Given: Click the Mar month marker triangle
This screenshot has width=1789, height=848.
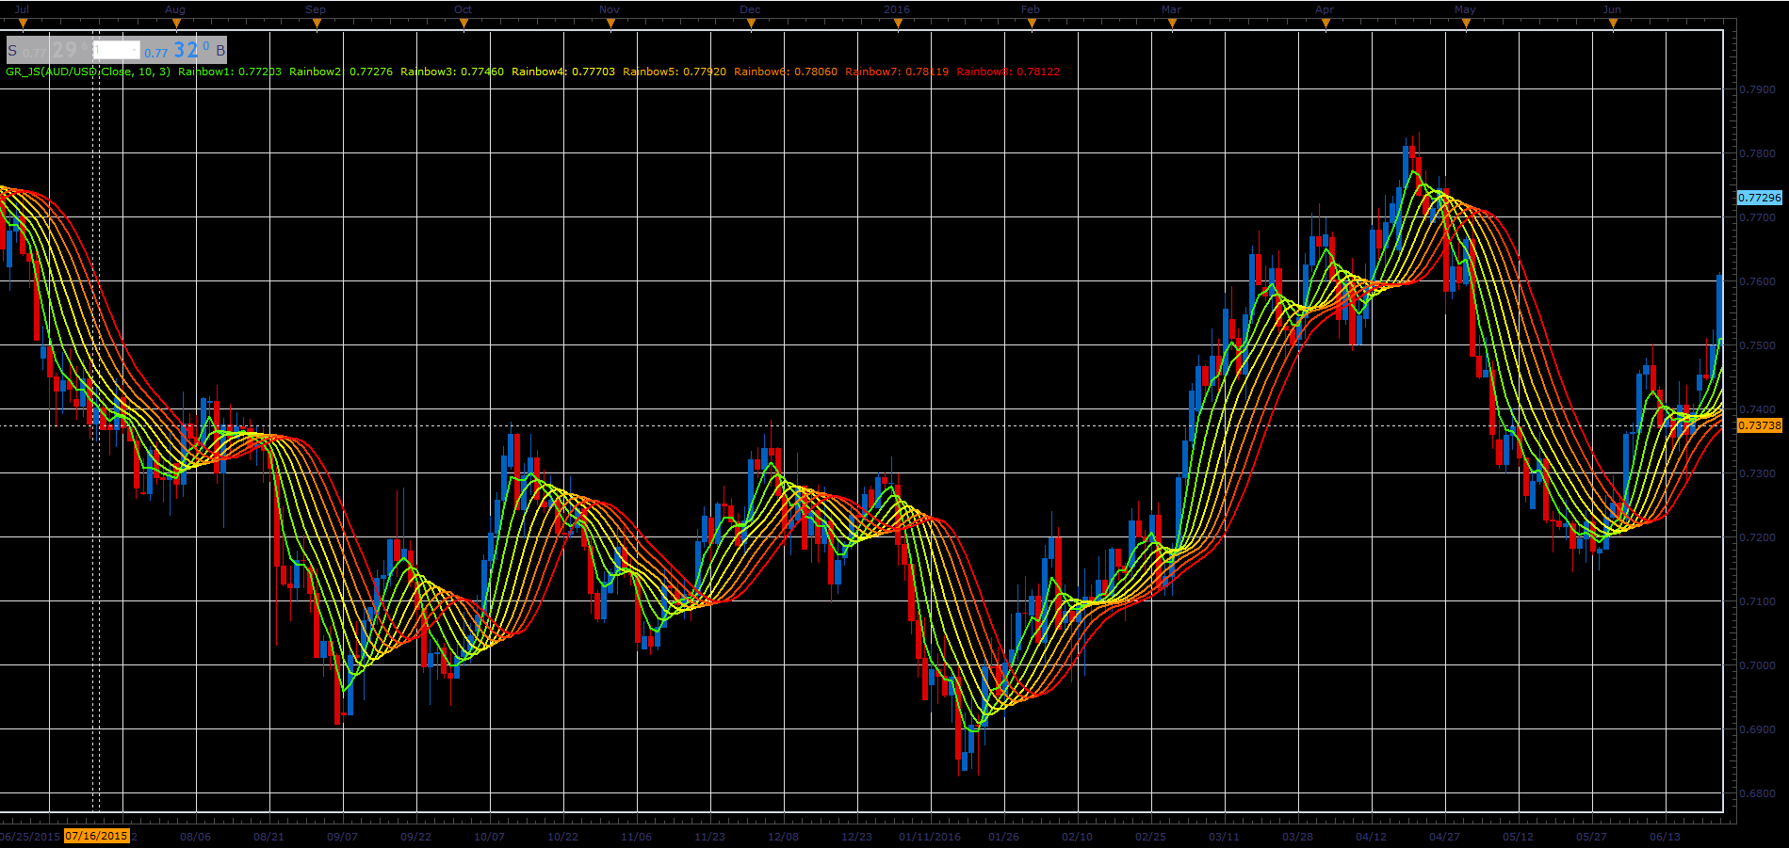Looking at the screenshot, I should point(1172,24).
